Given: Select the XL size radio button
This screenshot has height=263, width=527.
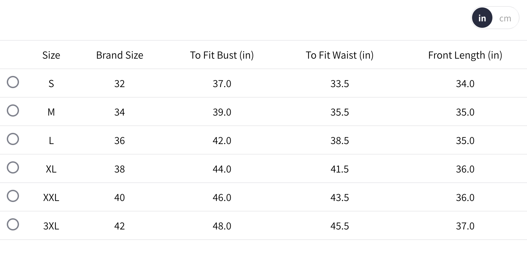Looking at the screenshot, I should pos(13,168).
